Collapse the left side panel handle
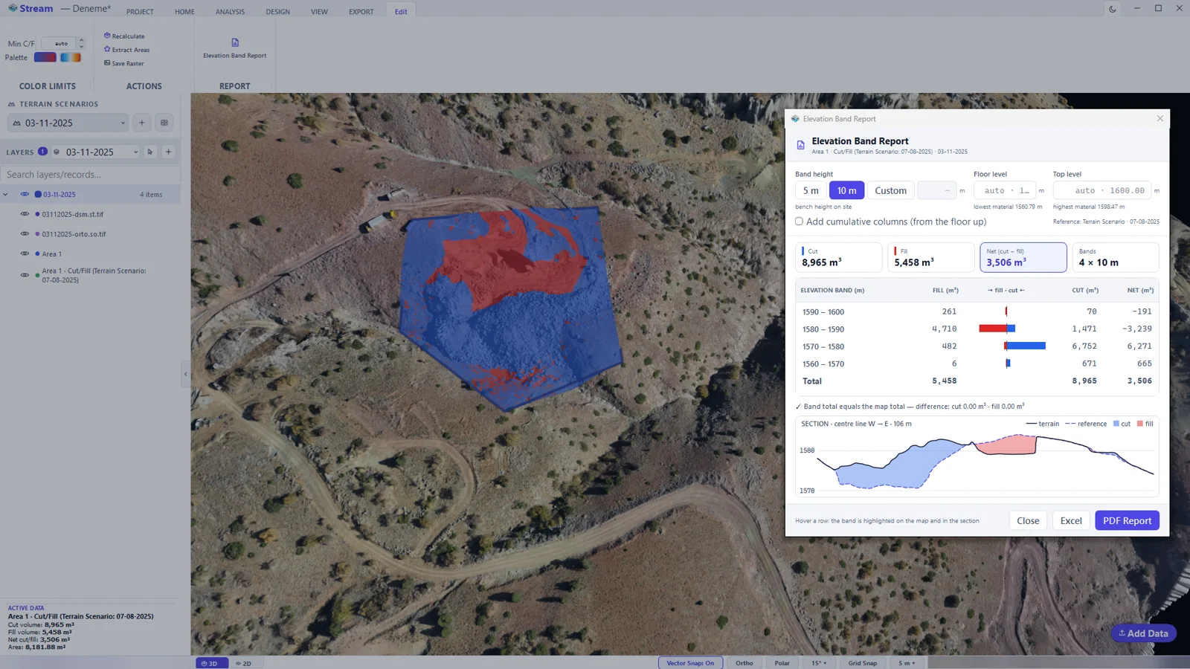Screen dimensions: 1190x669 [x=185, y=374]
